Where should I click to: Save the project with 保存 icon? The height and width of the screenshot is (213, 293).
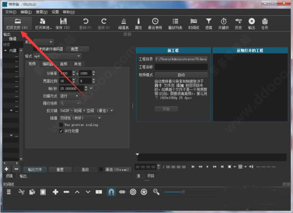click(x=63, y=23)
